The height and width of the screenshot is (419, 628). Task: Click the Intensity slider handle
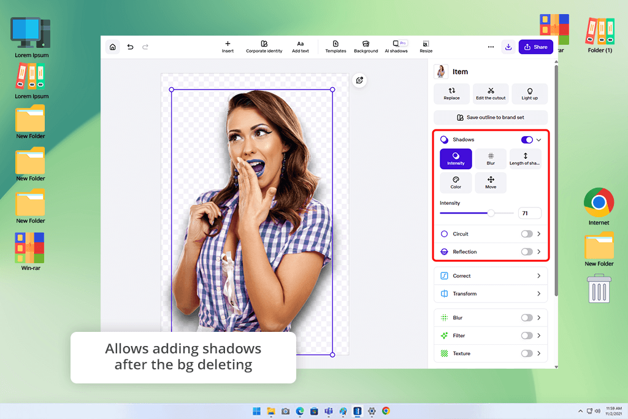tap(491, 213)
